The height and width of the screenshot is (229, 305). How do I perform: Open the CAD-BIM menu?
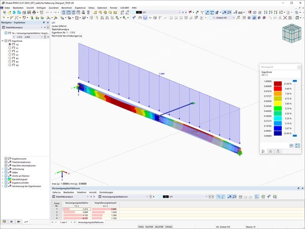[124, 8]
